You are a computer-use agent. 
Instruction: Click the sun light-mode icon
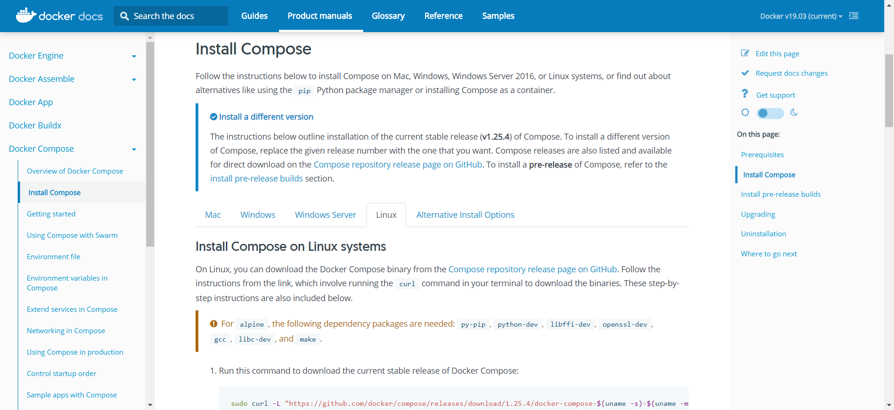tap(745, 113)
